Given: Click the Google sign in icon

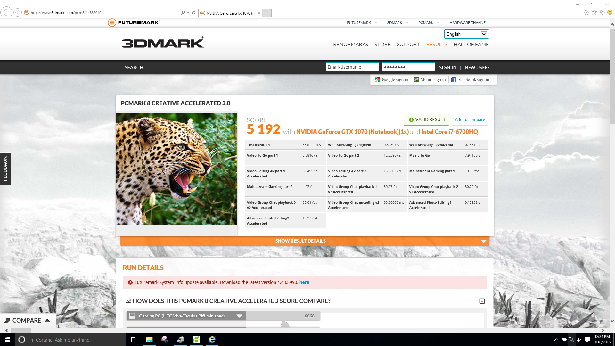Looking at the screenshot, I should (377, 80).
